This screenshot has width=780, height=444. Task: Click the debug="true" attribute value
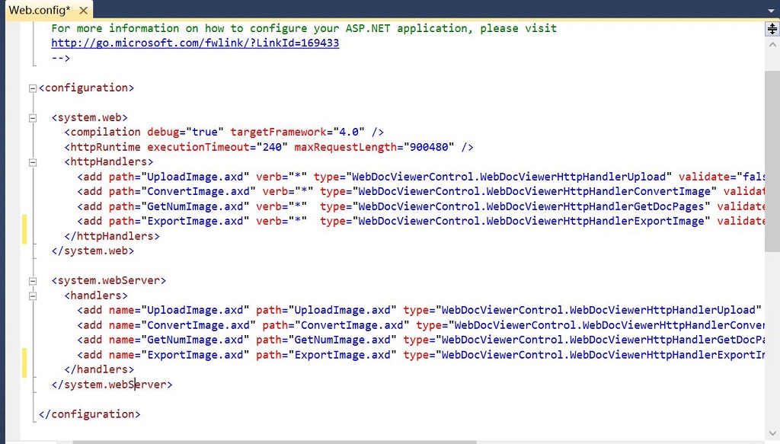(204, 133)
